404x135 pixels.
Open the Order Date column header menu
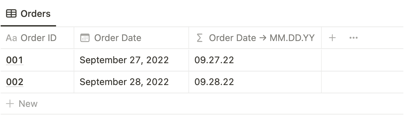coord(118,38)
